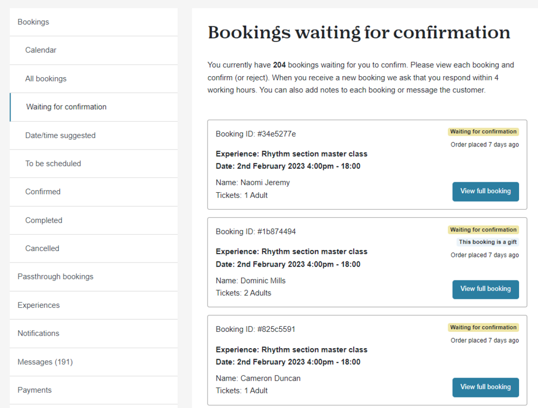
Task: Open Confirmed bookings list
Action: pos(94,192)
